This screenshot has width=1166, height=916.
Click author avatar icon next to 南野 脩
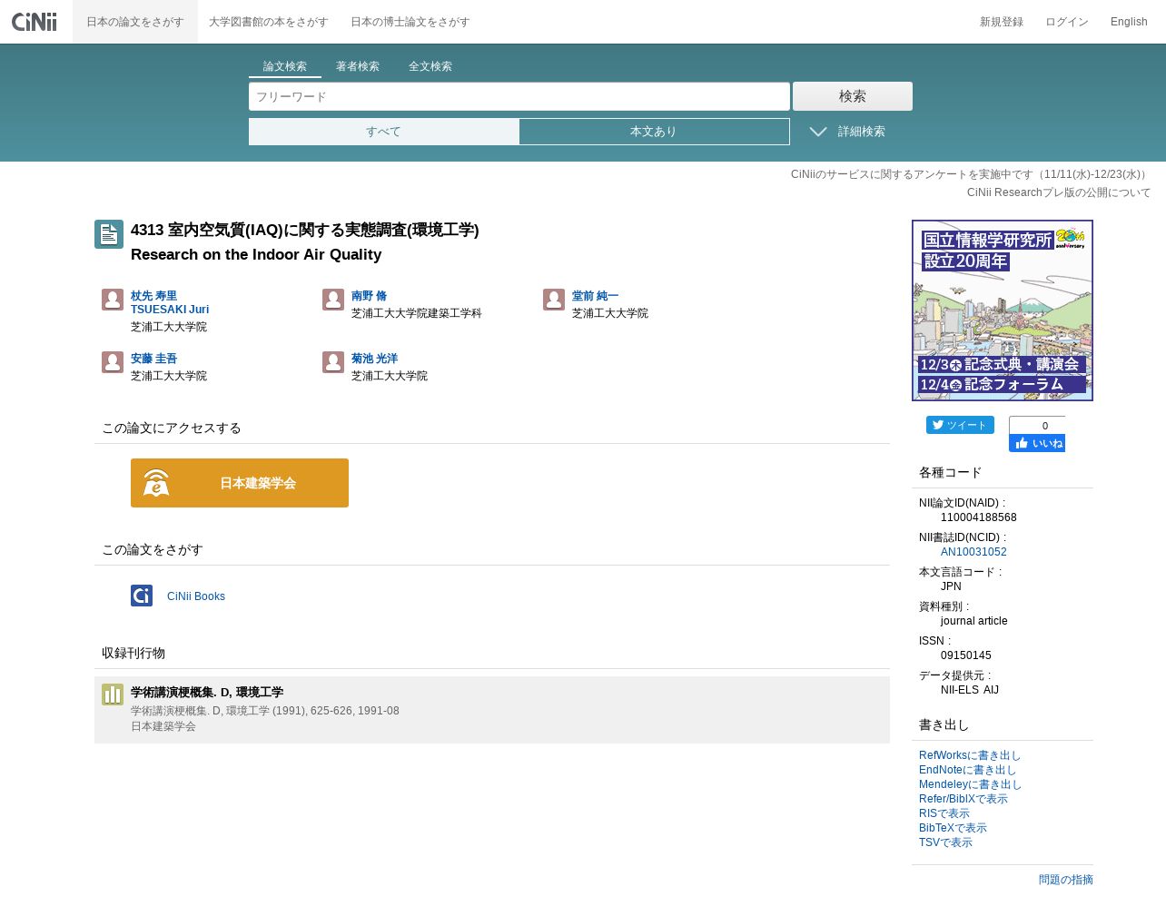click(333, 300)
